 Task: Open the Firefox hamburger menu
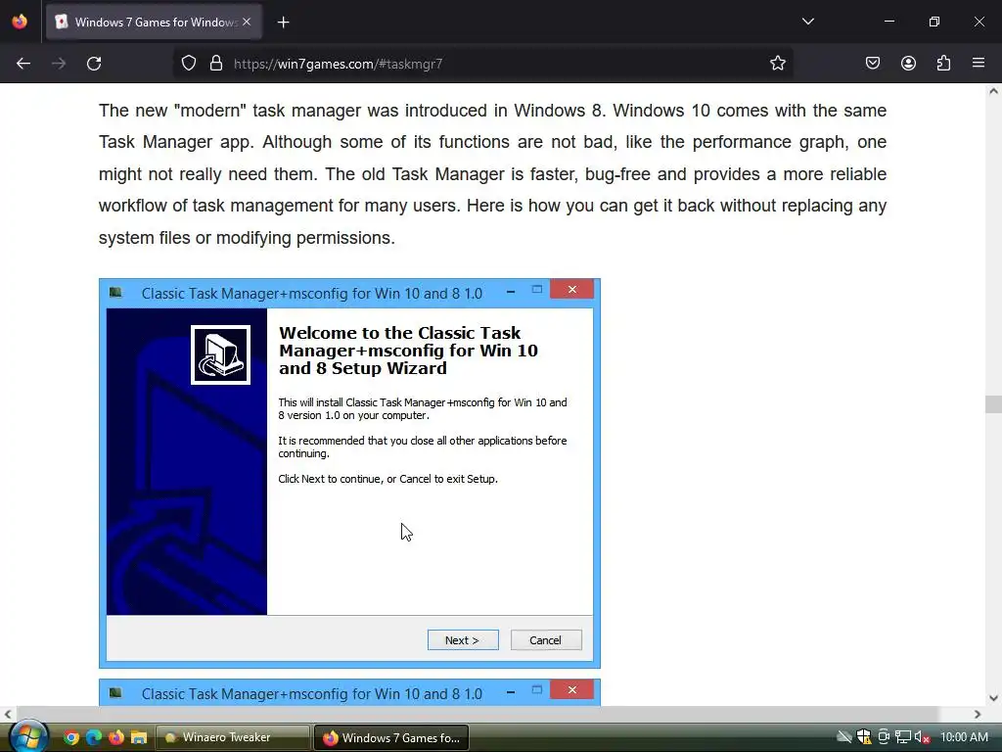point(979,63)
